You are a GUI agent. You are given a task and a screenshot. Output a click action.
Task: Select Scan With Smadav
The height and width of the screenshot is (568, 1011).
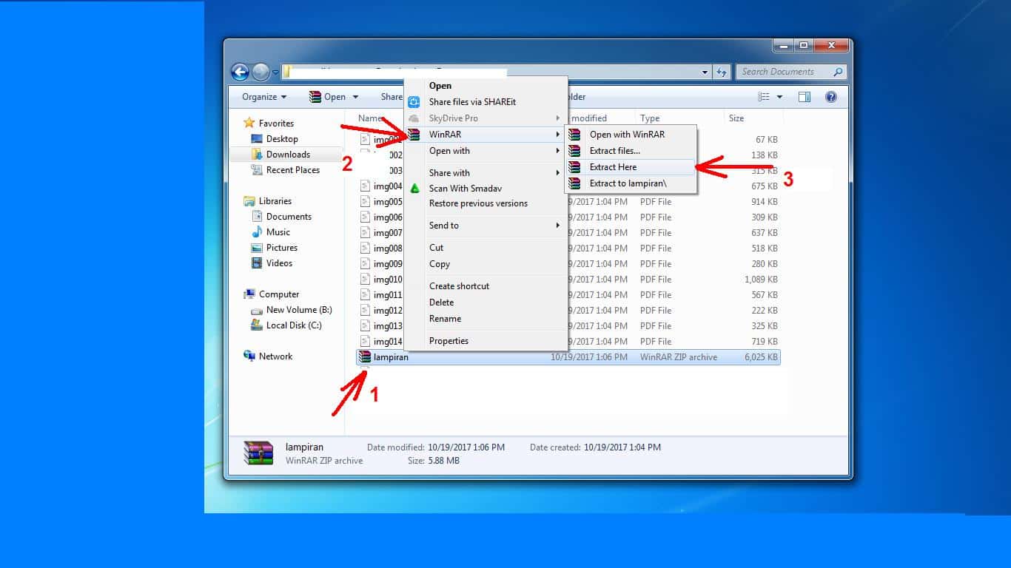click(466, 189)
